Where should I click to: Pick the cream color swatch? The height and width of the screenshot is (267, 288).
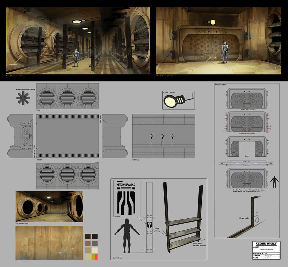pos(95,250)
